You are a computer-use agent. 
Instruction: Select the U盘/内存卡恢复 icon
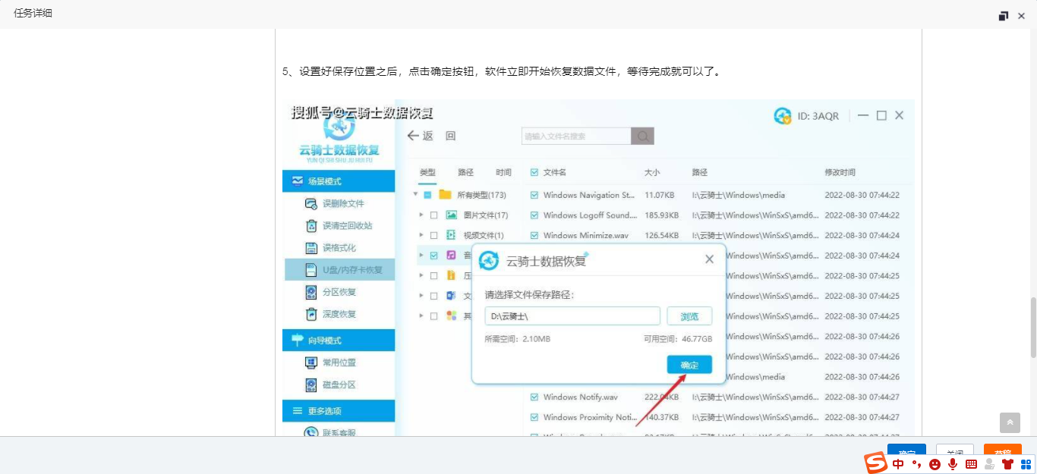310,269
